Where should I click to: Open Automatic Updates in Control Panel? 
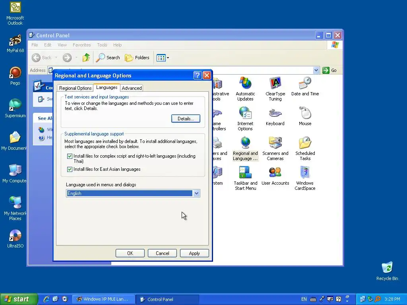click(x=245, y=89)
